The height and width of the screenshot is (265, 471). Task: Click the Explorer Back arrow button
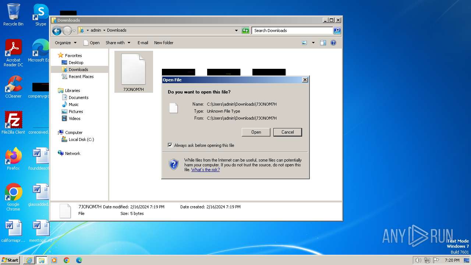[x=57, y=31]
